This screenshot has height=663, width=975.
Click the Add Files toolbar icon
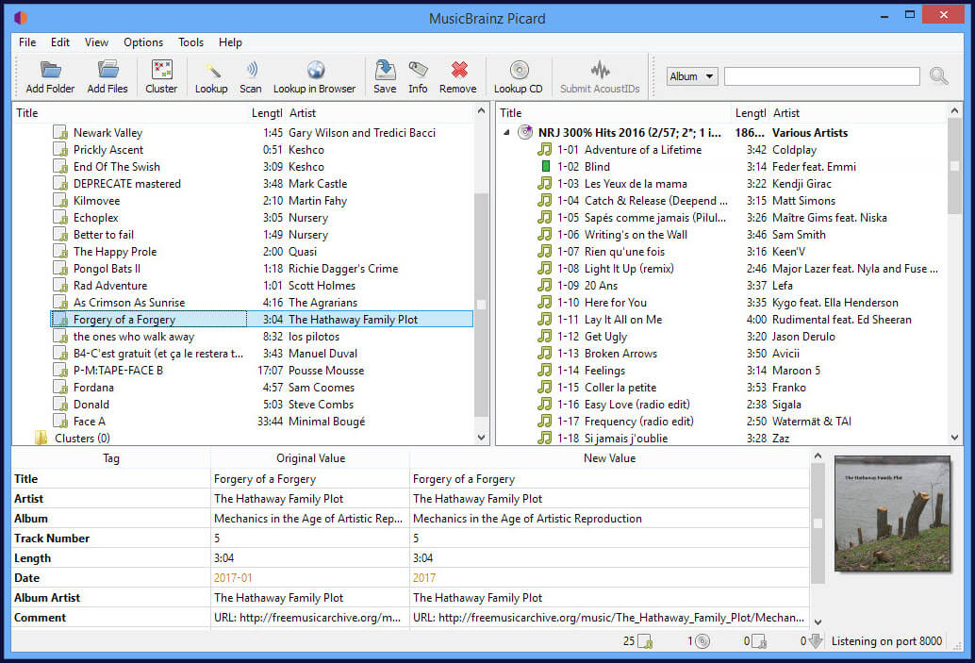[107, 70]
